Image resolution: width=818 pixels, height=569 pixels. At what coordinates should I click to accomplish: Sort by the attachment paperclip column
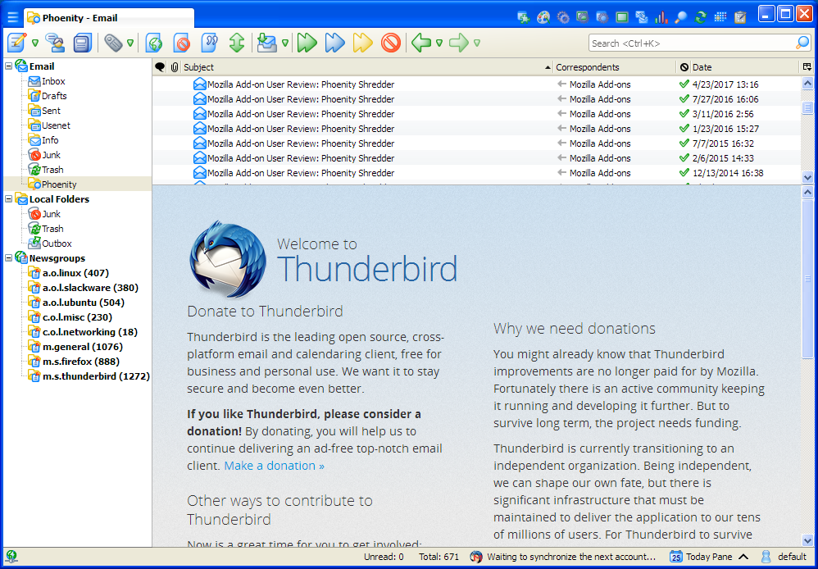point(175,67)
